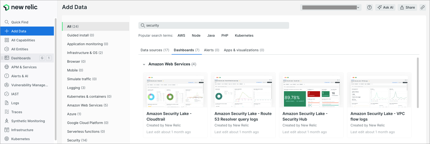
Task: Copy permalink using the link icon
Action: (x=422, y=8)
